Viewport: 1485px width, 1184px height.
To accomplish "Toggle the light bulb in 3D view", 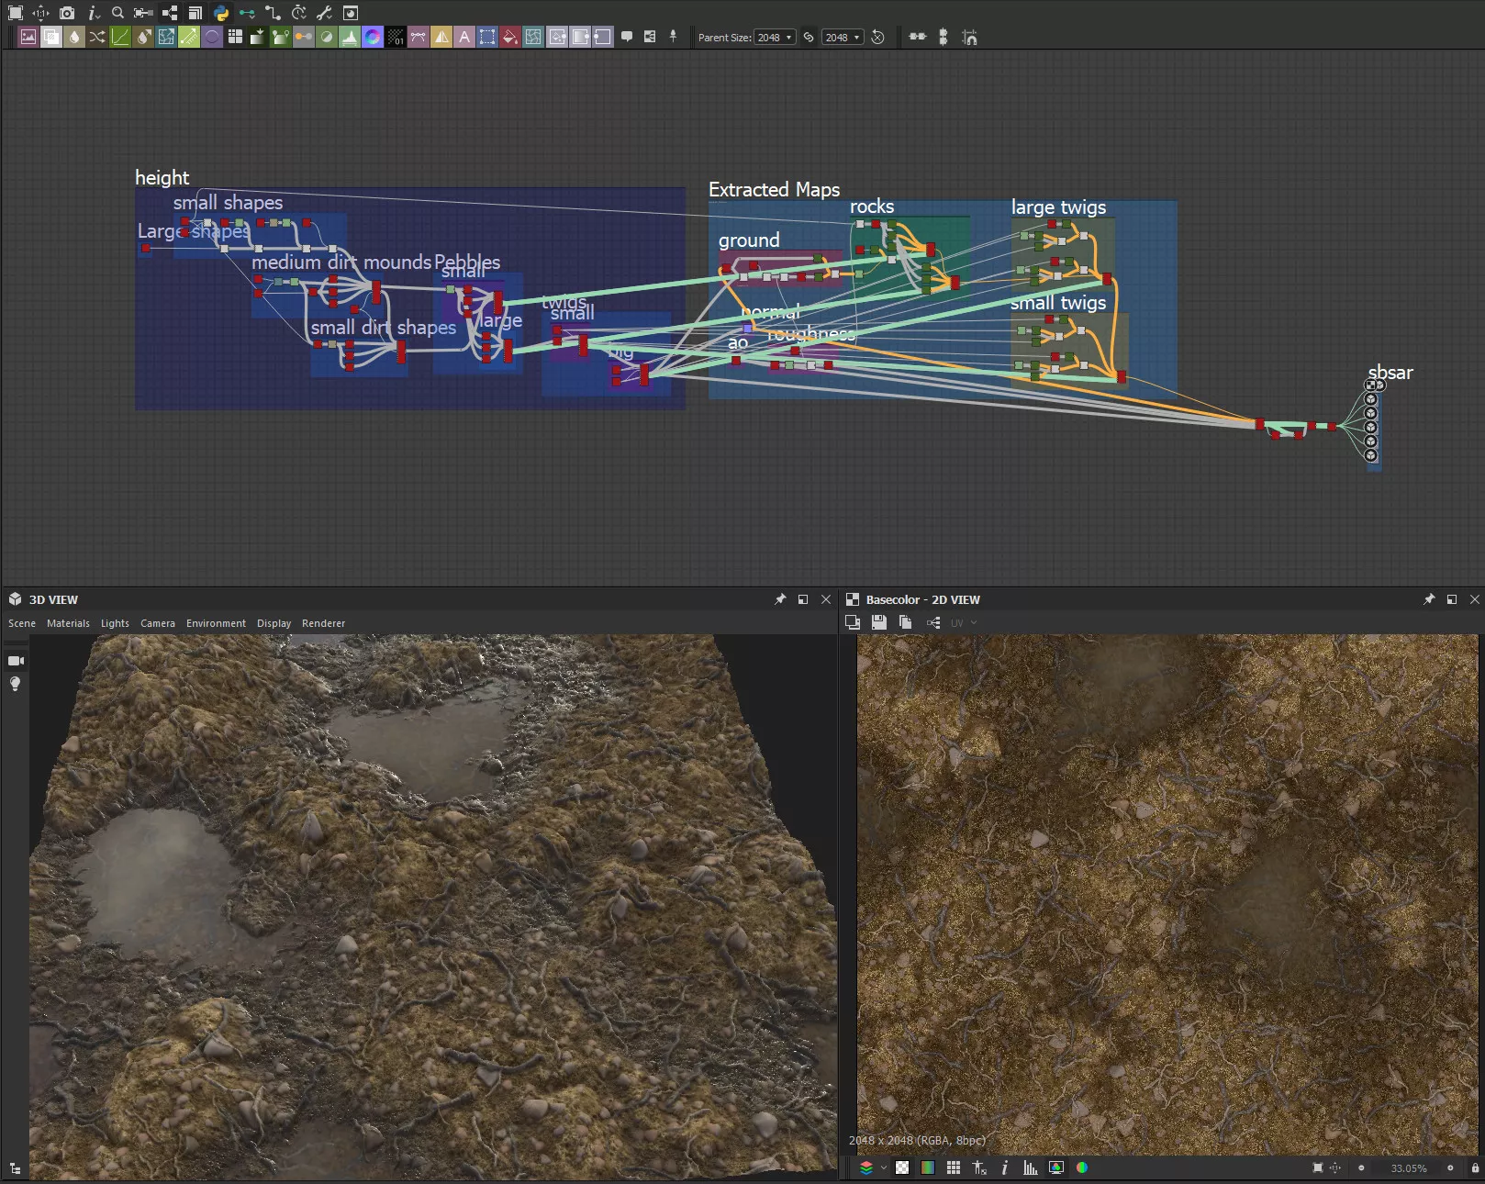I will 15,685.
